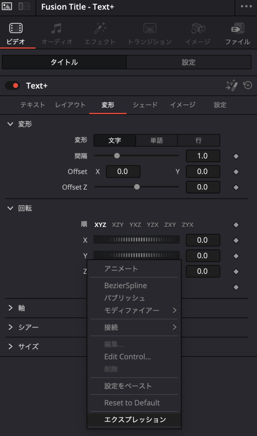Toggle the Text+ enable switch
The image size is (257, 436).
pyautogui.click(x=12, y=86)
